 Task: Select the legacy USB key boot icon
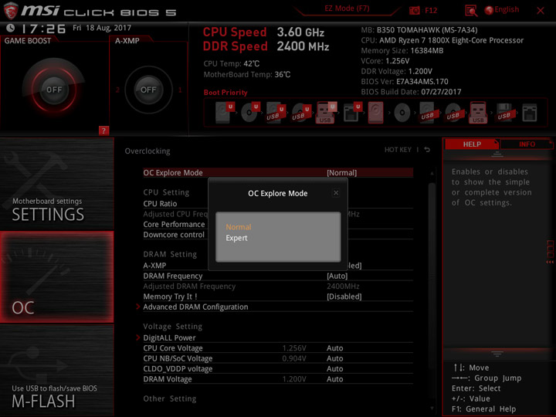pyautogui.click(x=478, y=113)
